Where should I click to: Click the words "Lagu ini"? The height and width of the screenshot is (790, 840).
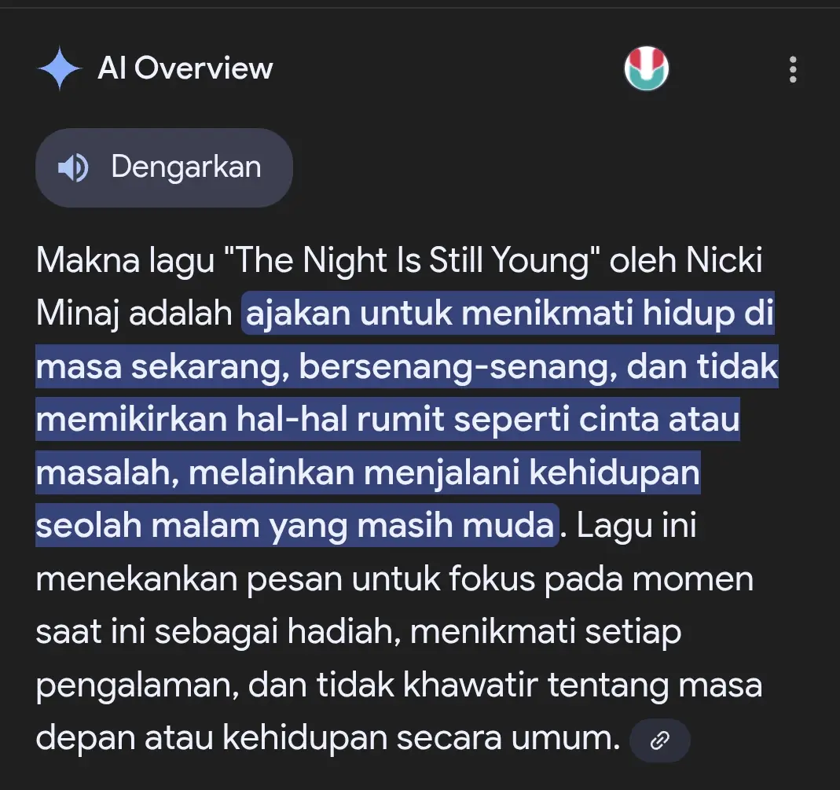click(636, 525)
